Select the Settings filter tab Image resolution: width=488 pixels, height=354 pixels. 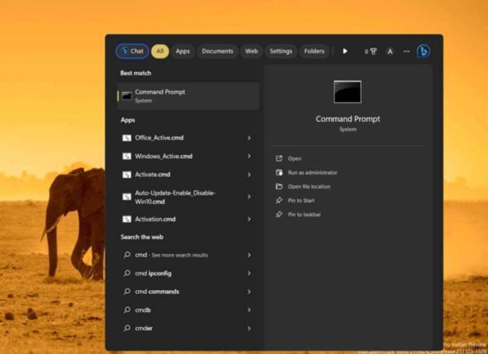281,51
